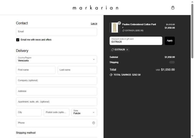The height and width of the screenshot is (138, 194).
Task: Focus the First name field
Action: (x=36, y=70)
